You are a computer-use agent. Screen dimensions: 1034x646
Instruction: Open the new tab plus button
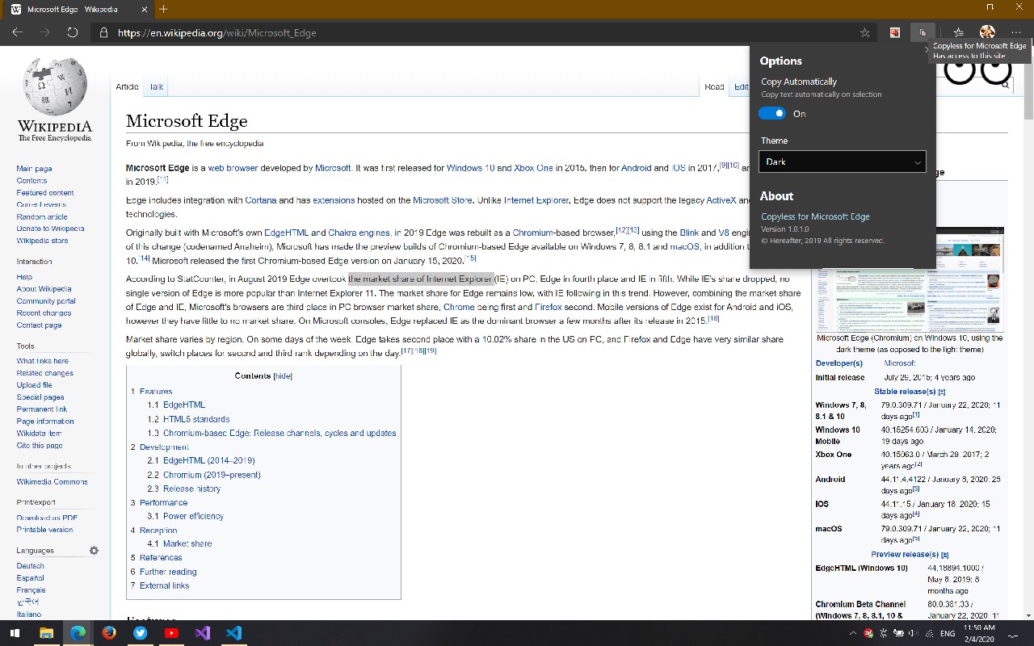163,9
